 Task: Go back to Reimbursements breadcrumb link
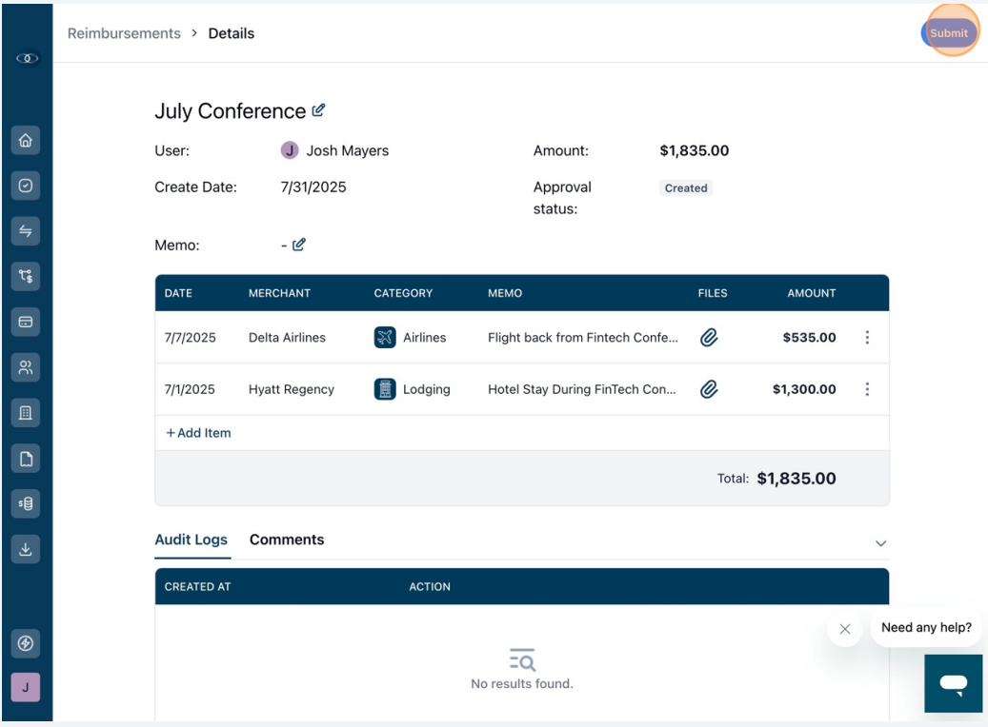tap(124, 33)
